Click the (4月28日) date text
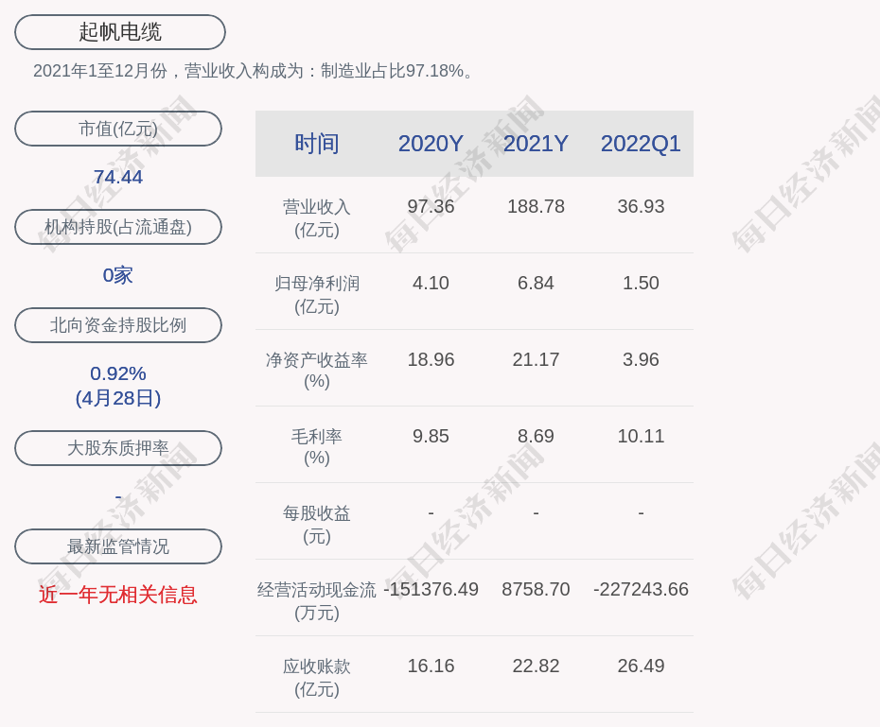 (x=118, y=398)
